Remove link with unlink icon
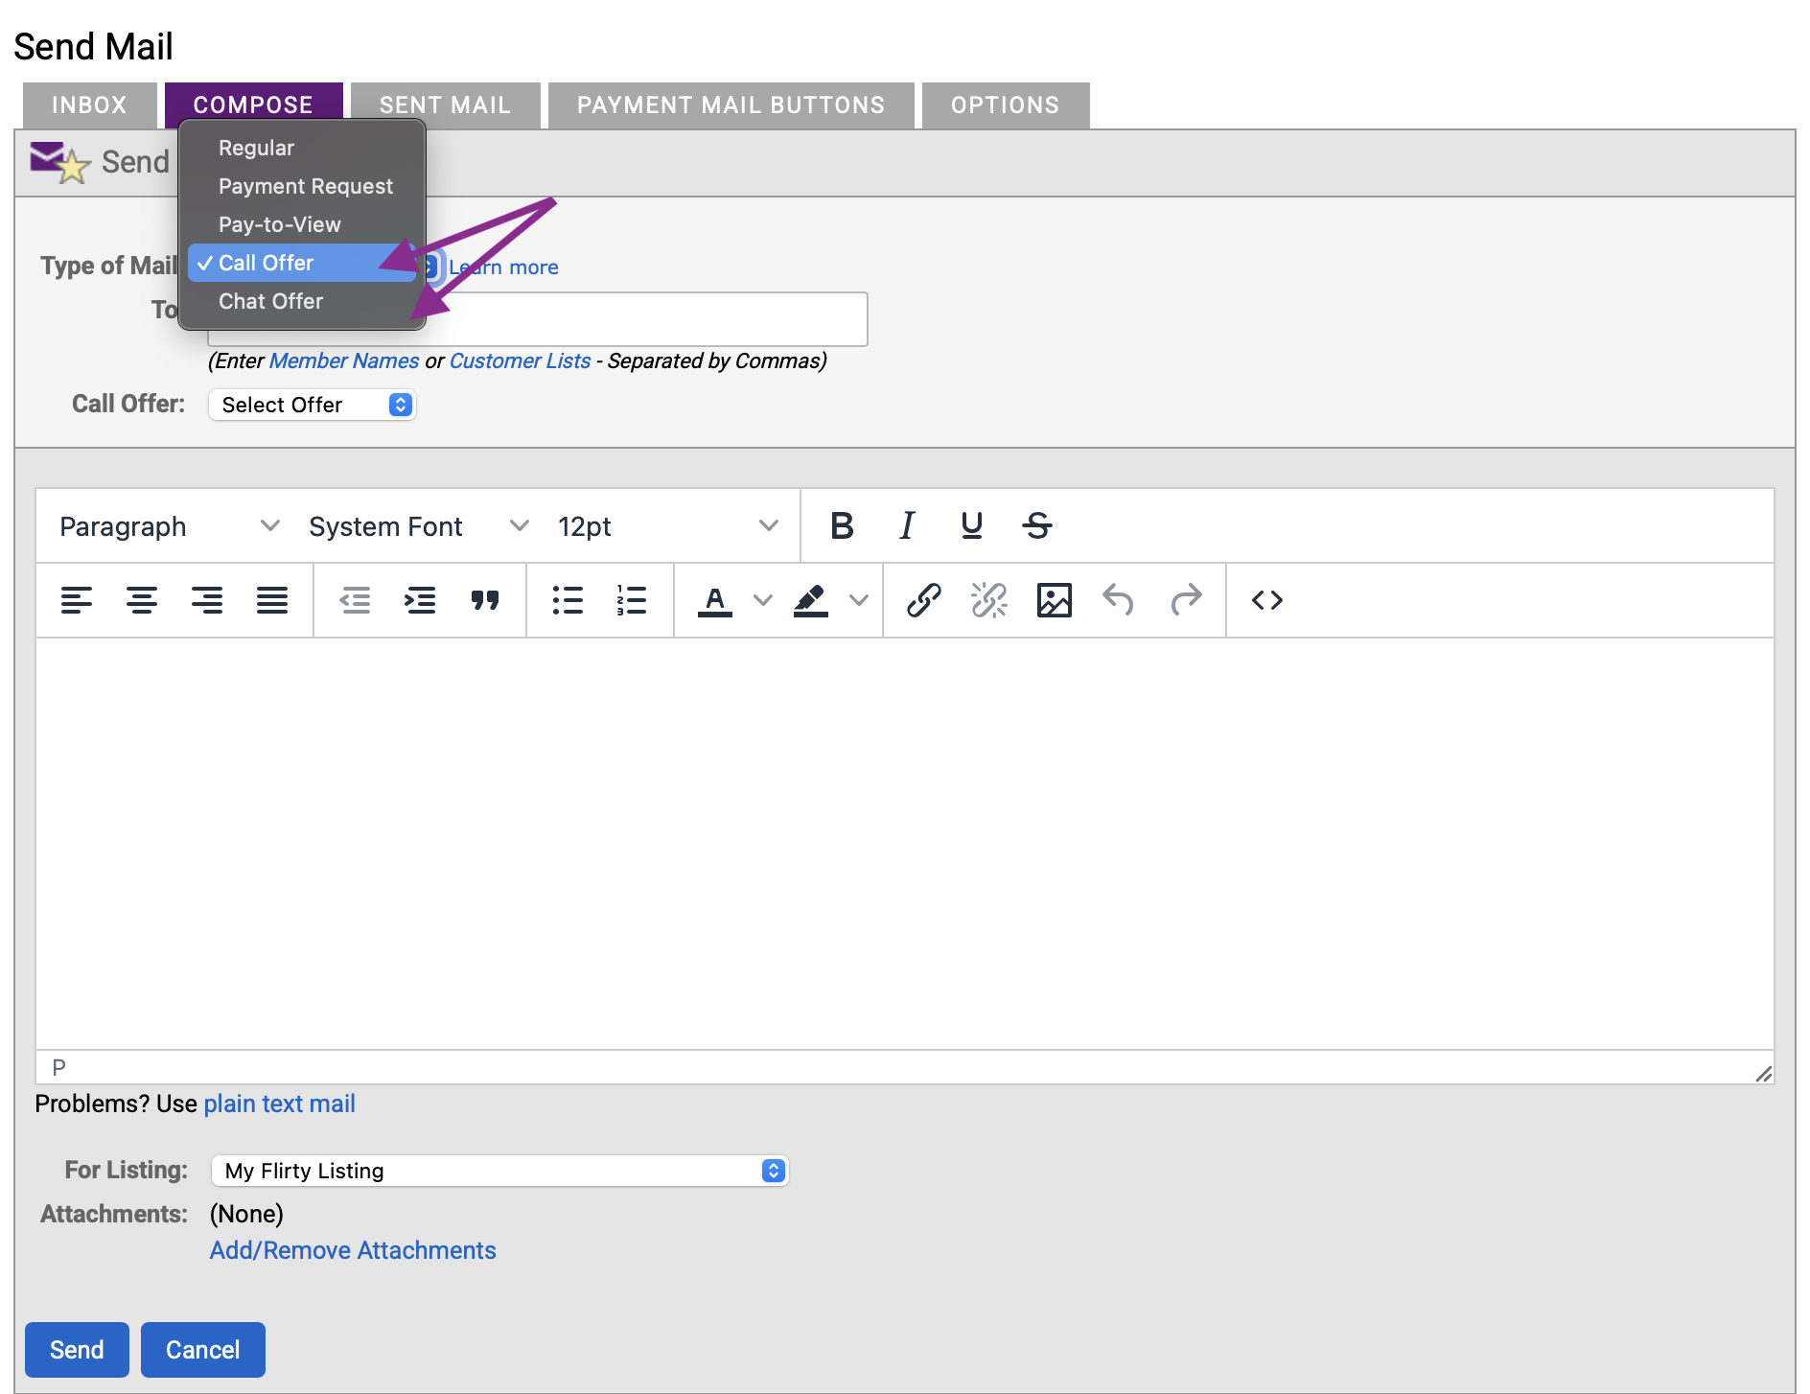 (x=989, y=600)
